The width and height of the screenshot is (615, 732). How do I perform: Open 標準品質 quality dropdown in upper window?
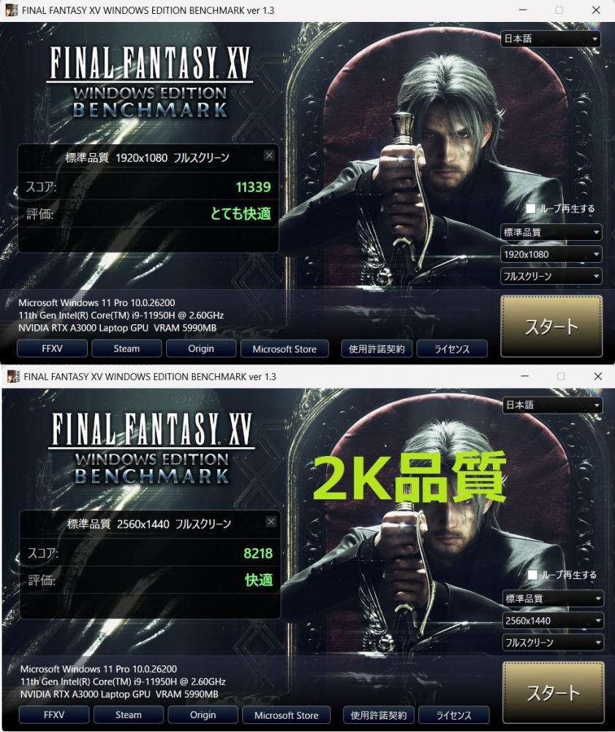tap(551, 232)
